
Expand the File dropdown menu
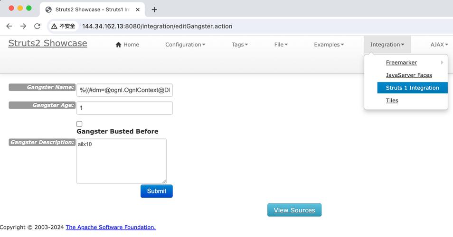click(x=281, y=45)
